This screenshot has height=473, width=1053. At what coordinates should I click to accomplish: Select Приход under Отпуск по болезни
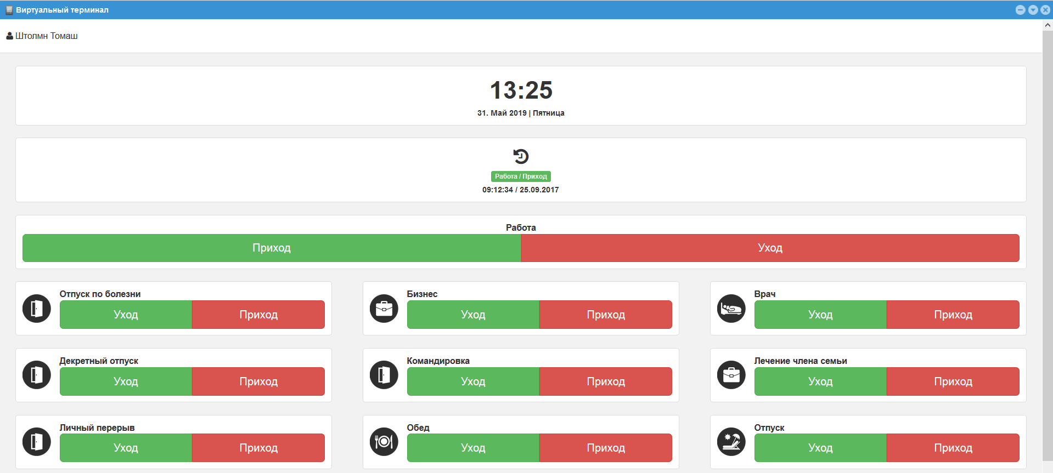coord(258,315)
